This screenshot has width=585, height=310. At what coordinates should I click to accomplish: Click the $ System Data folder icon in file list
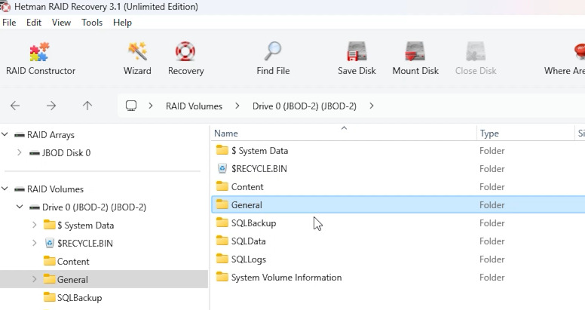click(222, 150)
